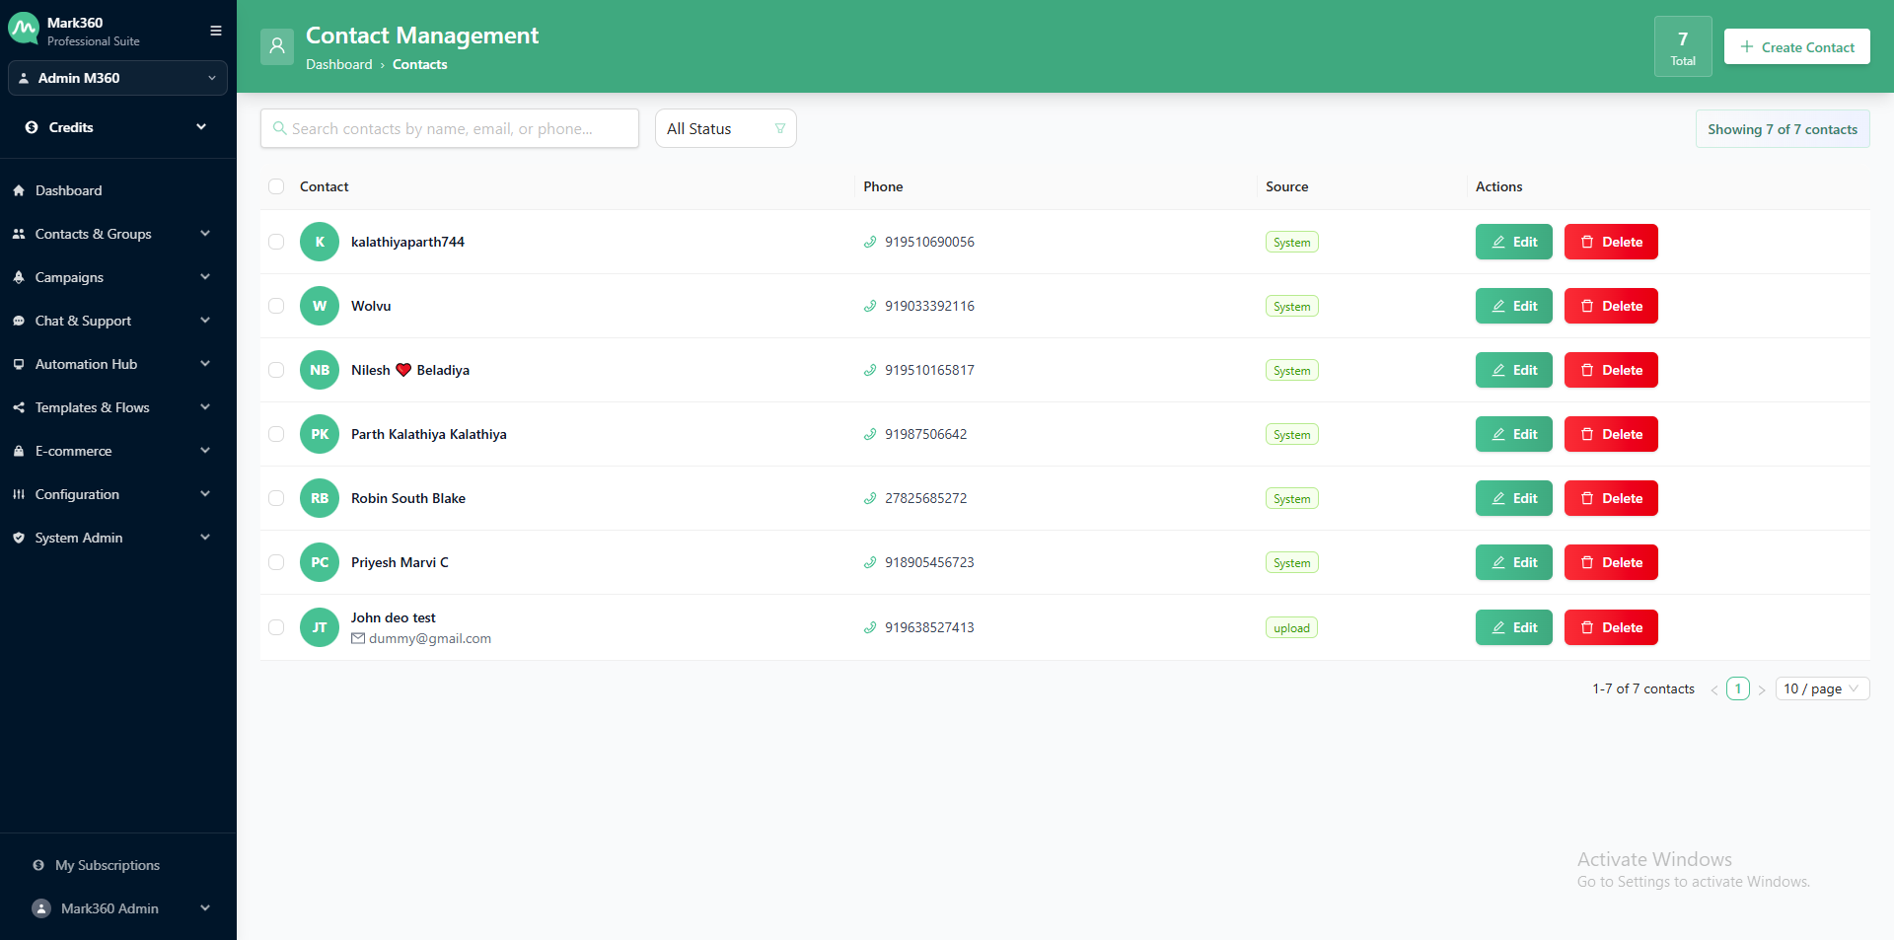Click the RB avatar for Robin South Blake
This screenshot has width=1894, height=940.
320,498
